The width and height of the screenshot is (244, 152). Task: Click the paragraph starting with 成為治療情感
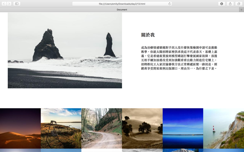pyautogui.click(x=179, y=58)
